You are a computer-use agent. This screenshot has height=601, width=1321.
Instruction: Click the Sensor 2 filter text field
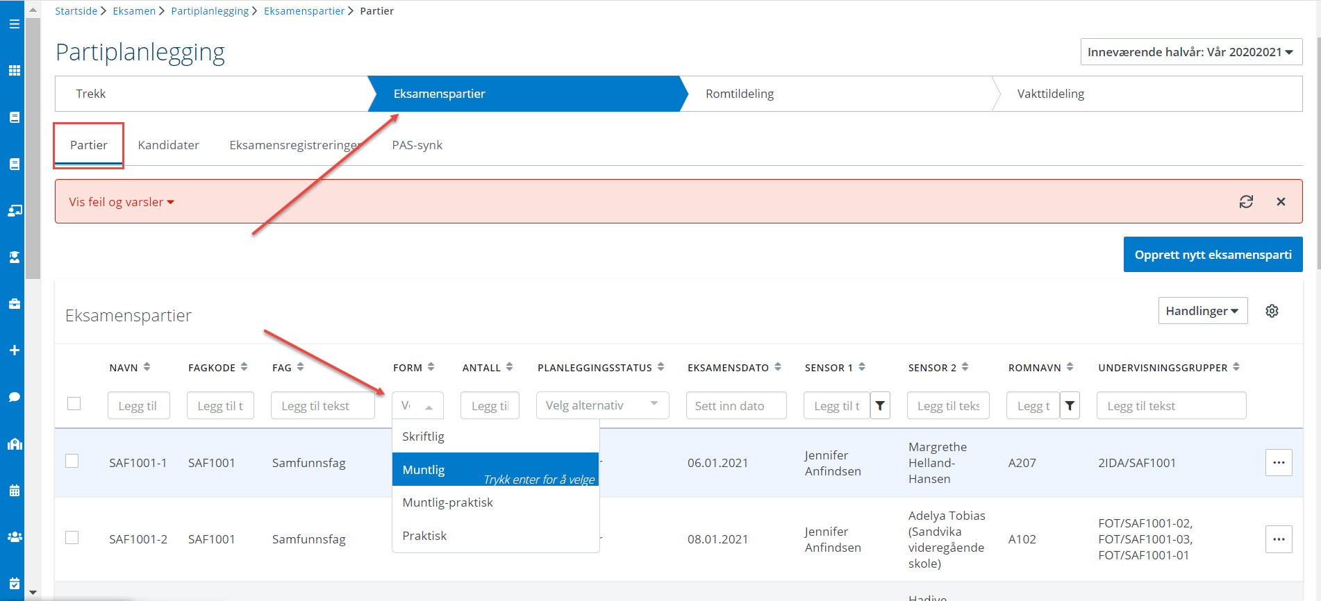948,406
